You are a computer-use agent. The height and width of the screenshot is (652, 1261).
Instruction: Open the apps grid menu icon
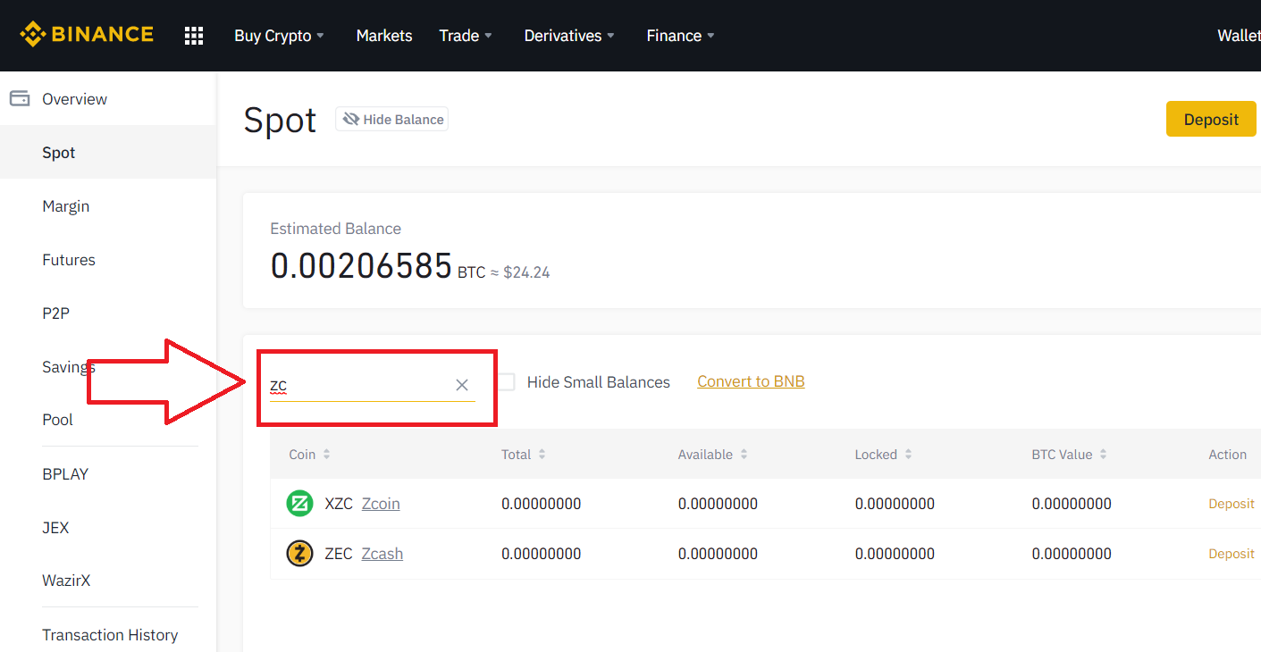[x=194, y=36]
